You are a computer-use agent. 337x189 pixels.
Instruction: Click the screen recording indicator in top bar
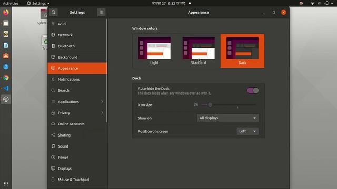point(301,3)
